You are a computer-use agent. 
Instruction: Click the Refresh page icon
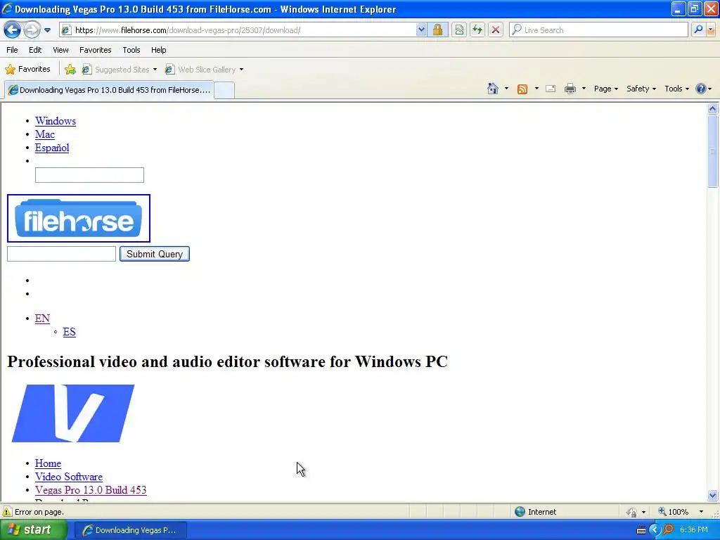coord(477,30)
